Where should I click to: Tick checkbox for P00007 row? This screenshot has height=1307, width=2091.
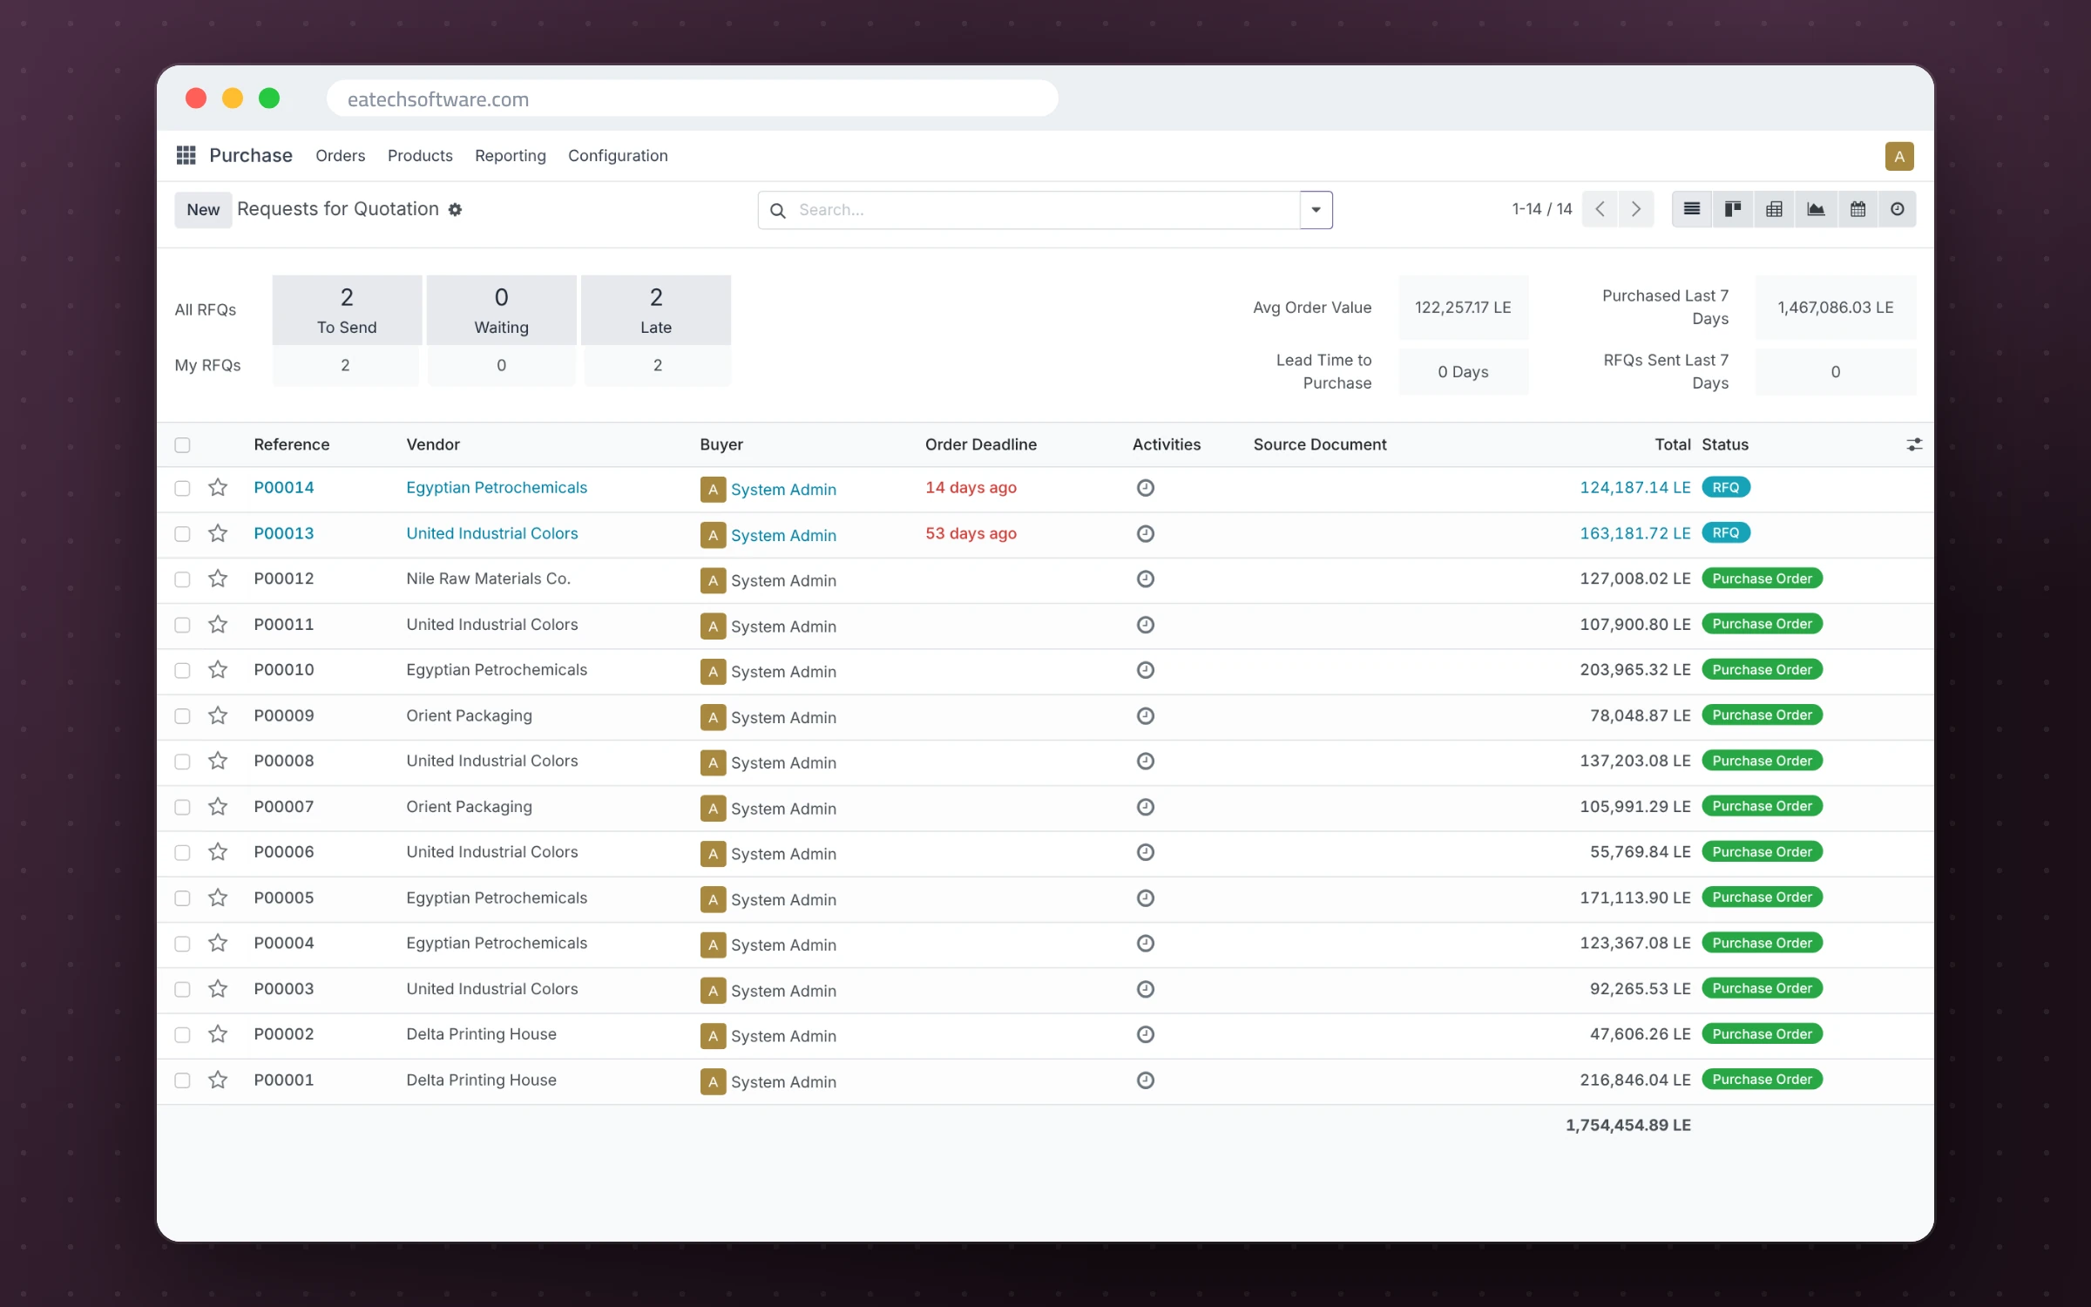click(x=182, y=807)
